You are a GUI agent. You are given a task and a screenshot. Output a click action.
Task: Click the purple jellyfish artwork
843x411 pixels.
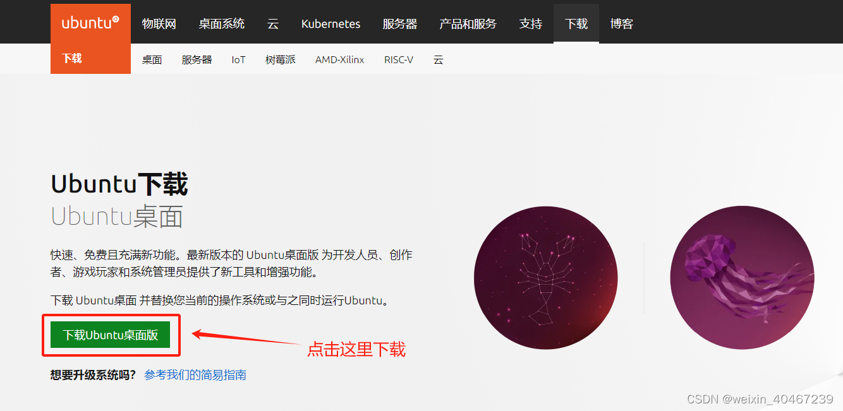click(x=743, y=278)
